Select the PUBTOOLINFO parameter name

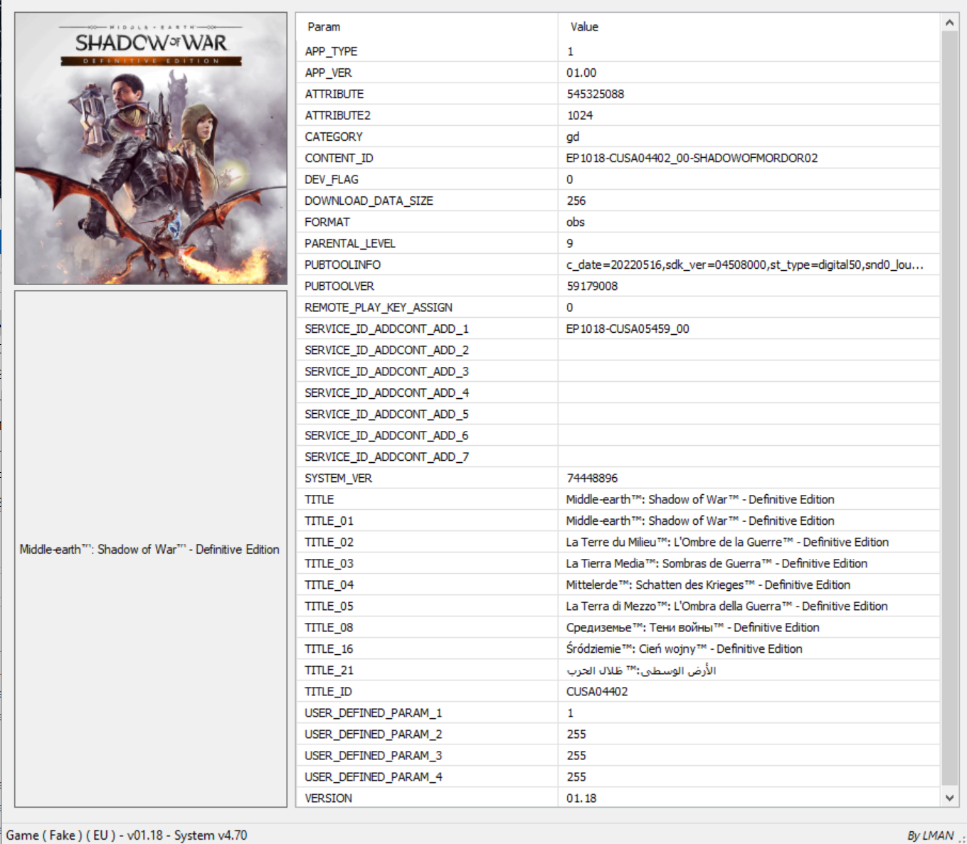pyautogui.click(x=342, y=265)
